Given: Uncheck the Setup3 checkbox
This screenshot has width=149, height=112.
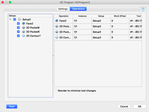Looking at the screenshot, I should [x=14, y=19].
